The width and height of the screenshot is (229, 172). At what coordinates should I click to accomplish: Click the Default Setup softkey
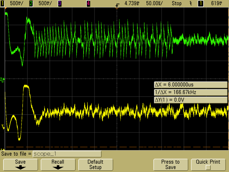point(96,165)
